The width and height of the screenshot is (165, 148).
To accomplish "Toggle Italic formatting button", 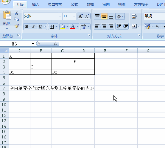I will (x=33, y=27).
